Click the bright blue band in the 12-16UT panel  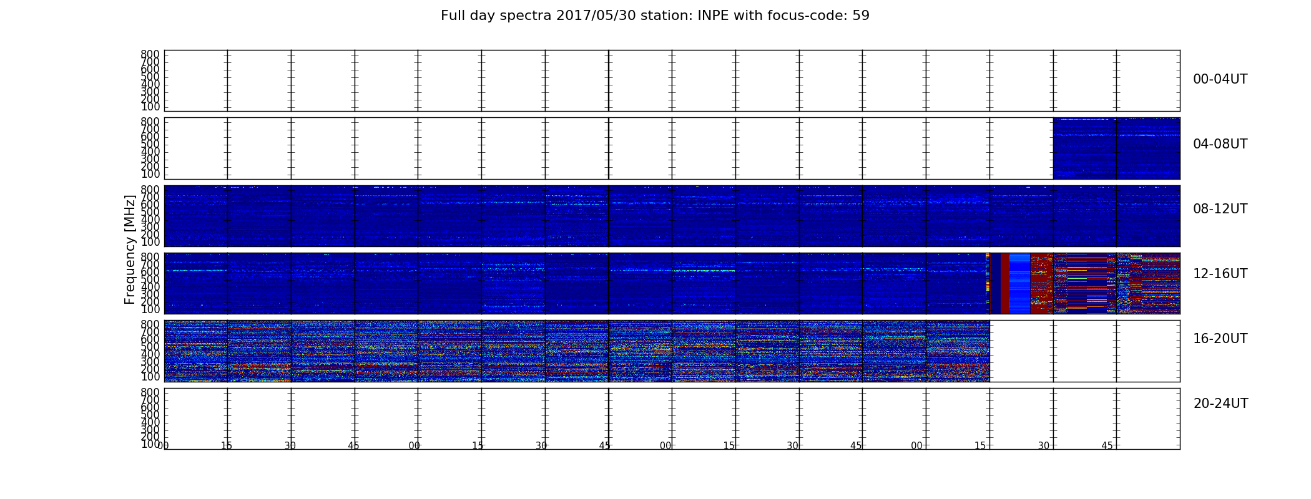1019,283
